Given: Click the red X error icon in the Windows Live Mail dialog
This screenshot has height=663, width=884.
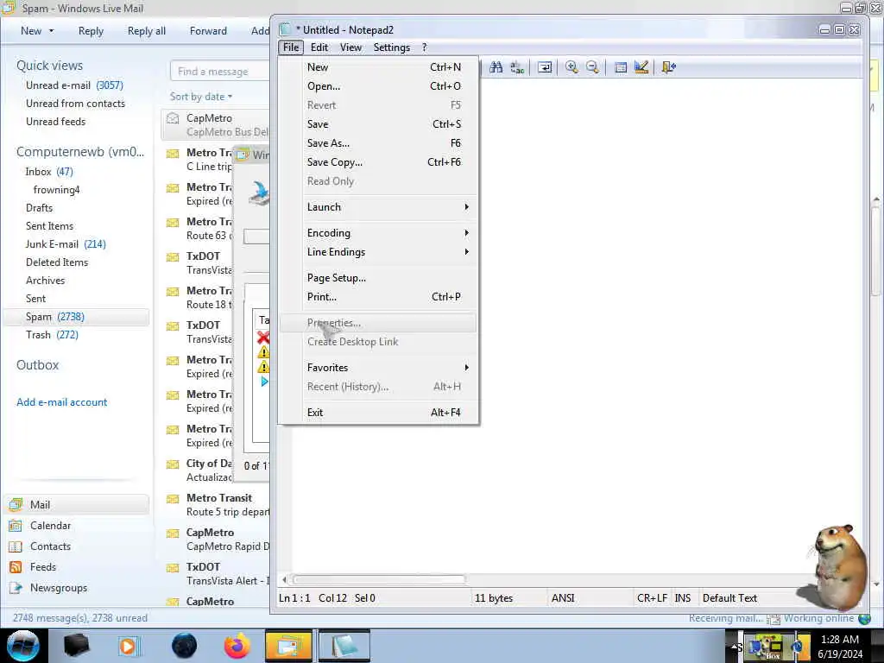Looking at the screenshot, I should coord(263,338).
